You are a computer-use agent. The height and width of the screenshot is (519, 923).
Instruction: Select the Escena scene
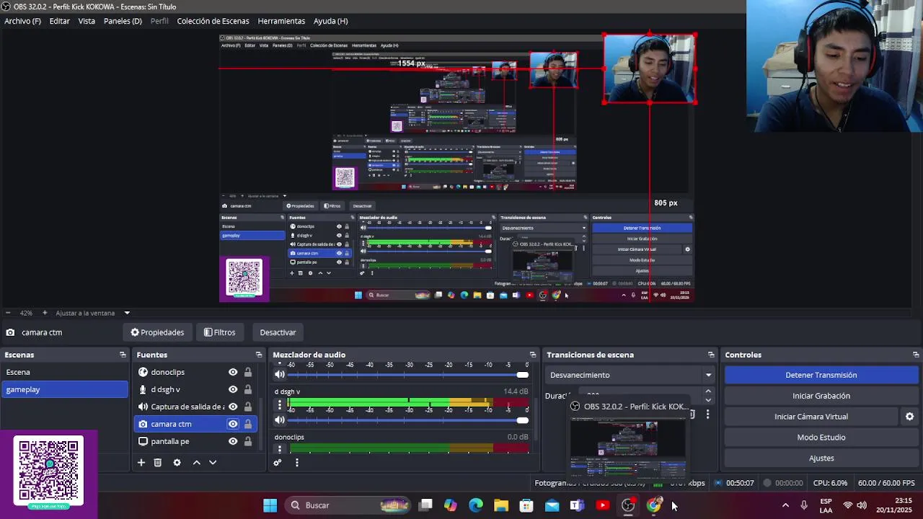pyautogui.click(x=64, y=372)
